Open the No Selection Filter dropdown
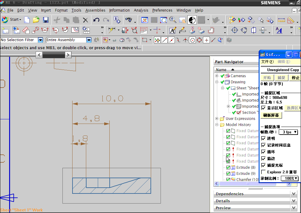The height and width of the screenshot is (213, 301). (x=41, y=40)
